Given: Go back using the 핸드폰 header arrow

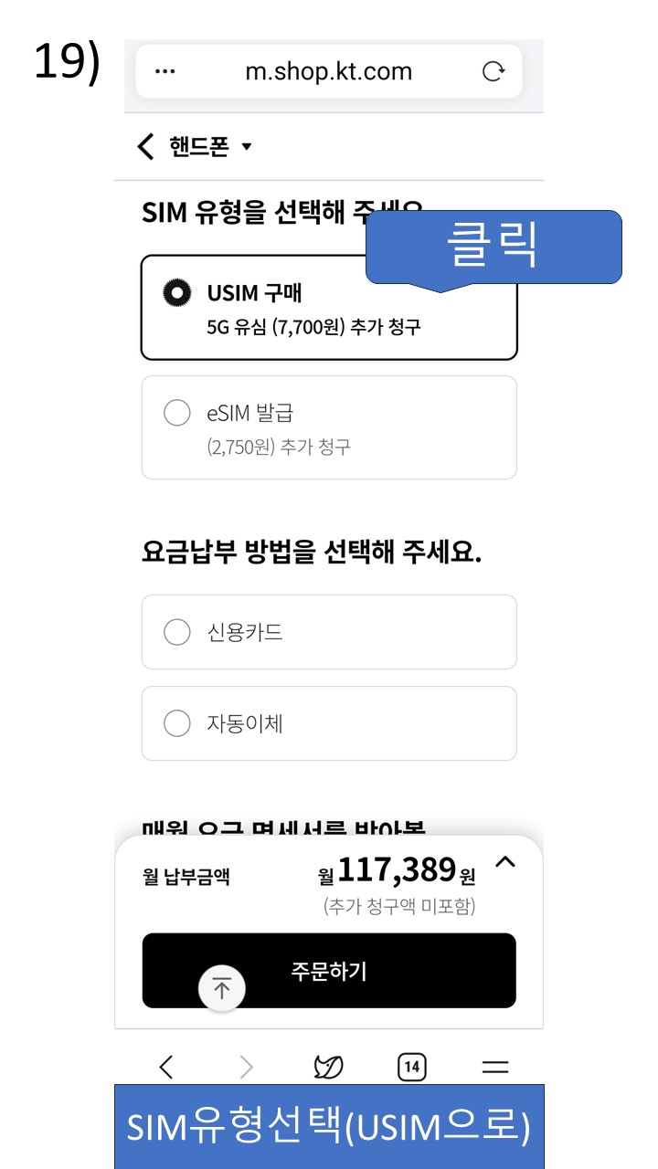Looking at the screenshot, I should tap(146, 146).
